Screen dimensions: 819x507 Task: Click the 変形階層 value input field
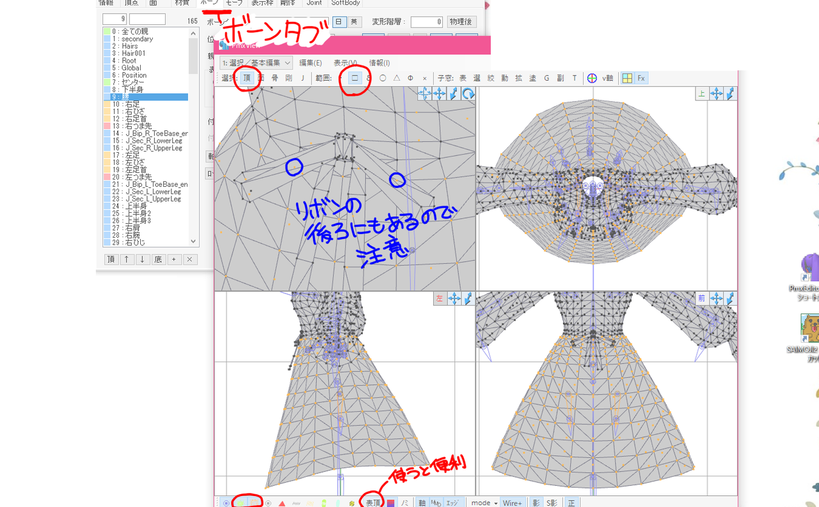(426, 22)
